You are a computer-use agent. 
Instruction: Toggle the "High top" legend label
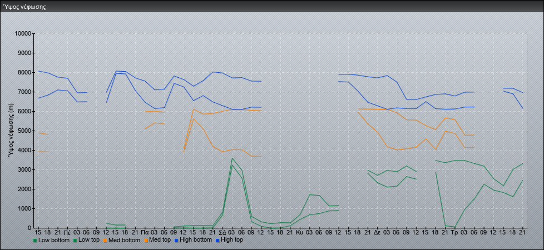[x=232, y=240]
